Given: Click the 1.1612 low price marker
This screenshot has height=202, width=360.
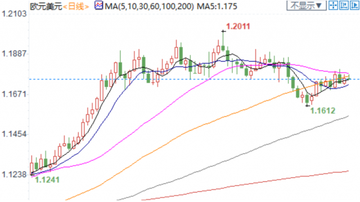Looking at the screenshot, I should [323, 111].
